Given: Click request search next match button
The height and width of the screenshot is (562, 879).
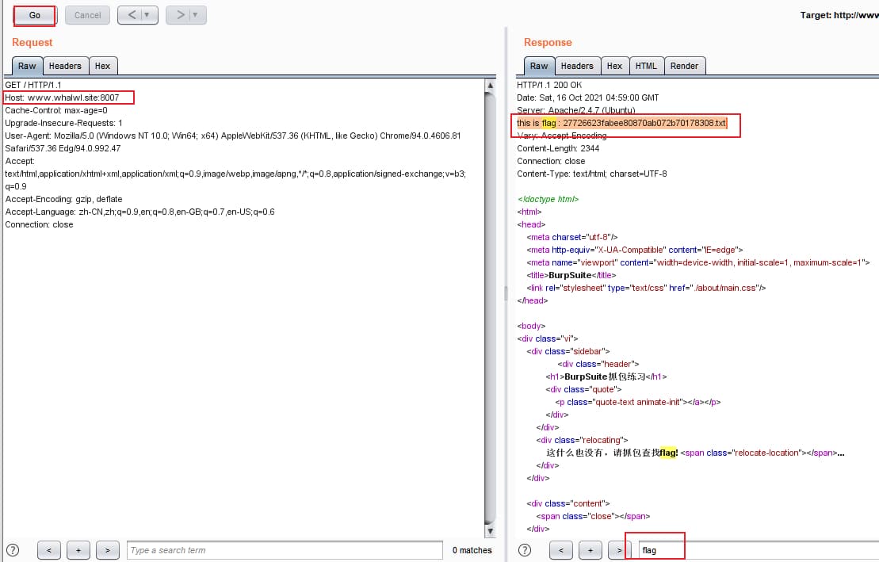Looking at the screenshot, I should click(x=108, y=550).
